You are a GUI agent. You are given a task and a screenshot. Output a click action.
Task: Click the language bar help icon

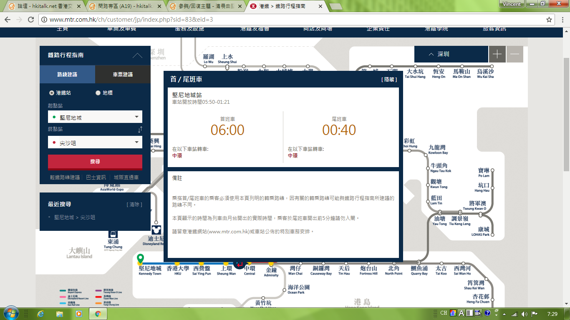point(487,313)
